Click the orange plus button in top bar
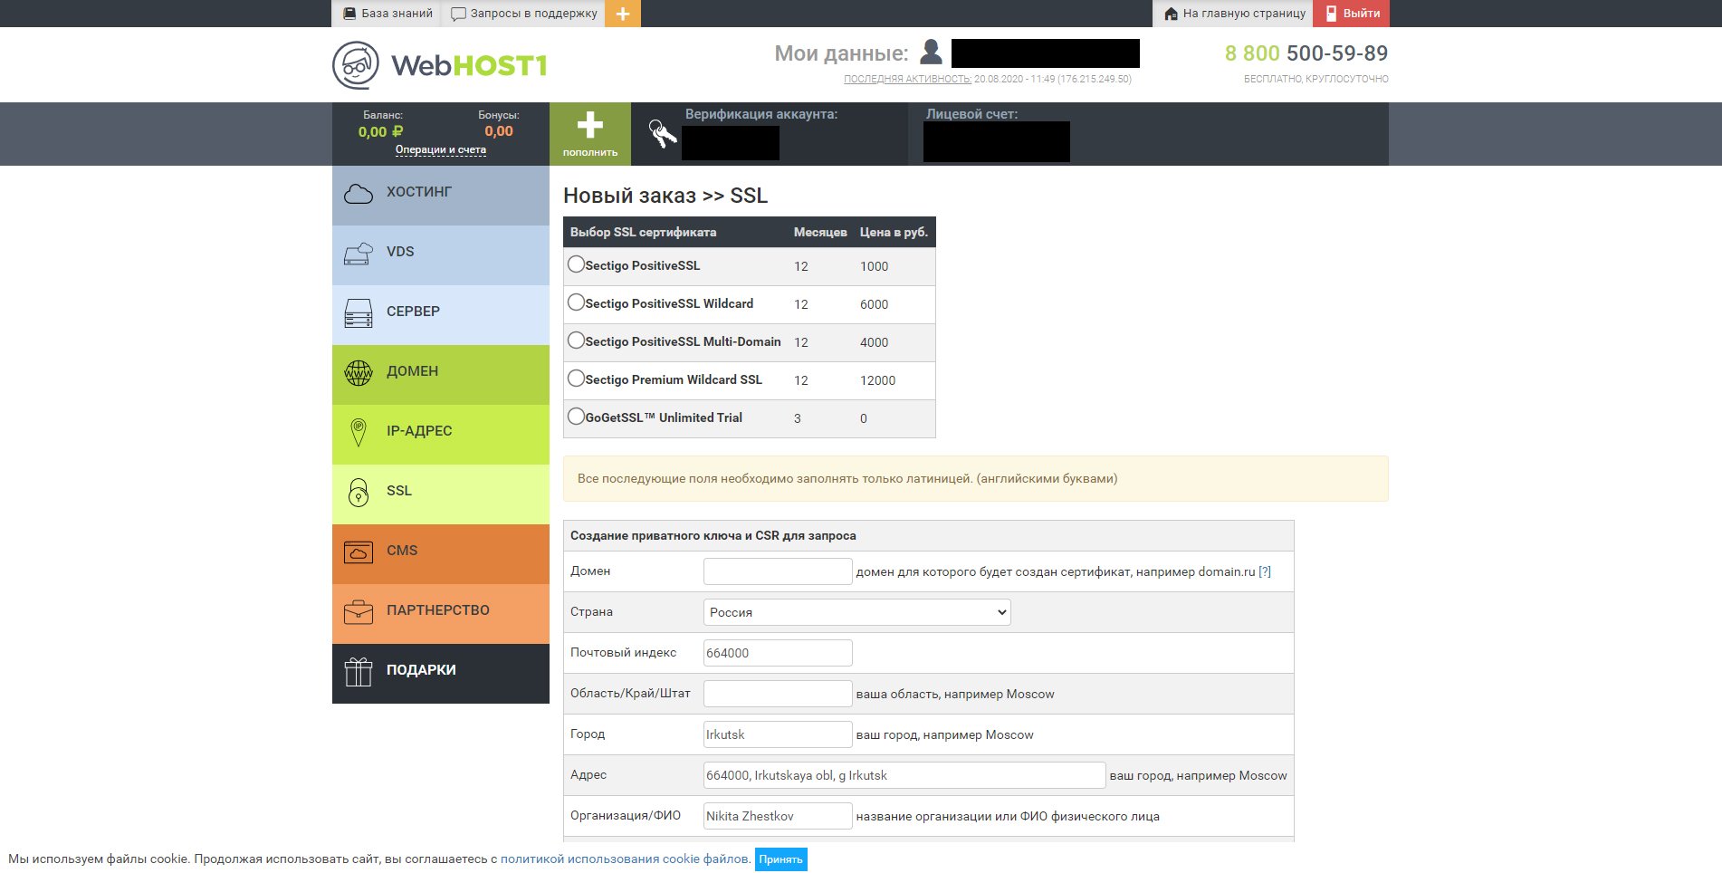The image size is (1722, 873). coord(623,14)
